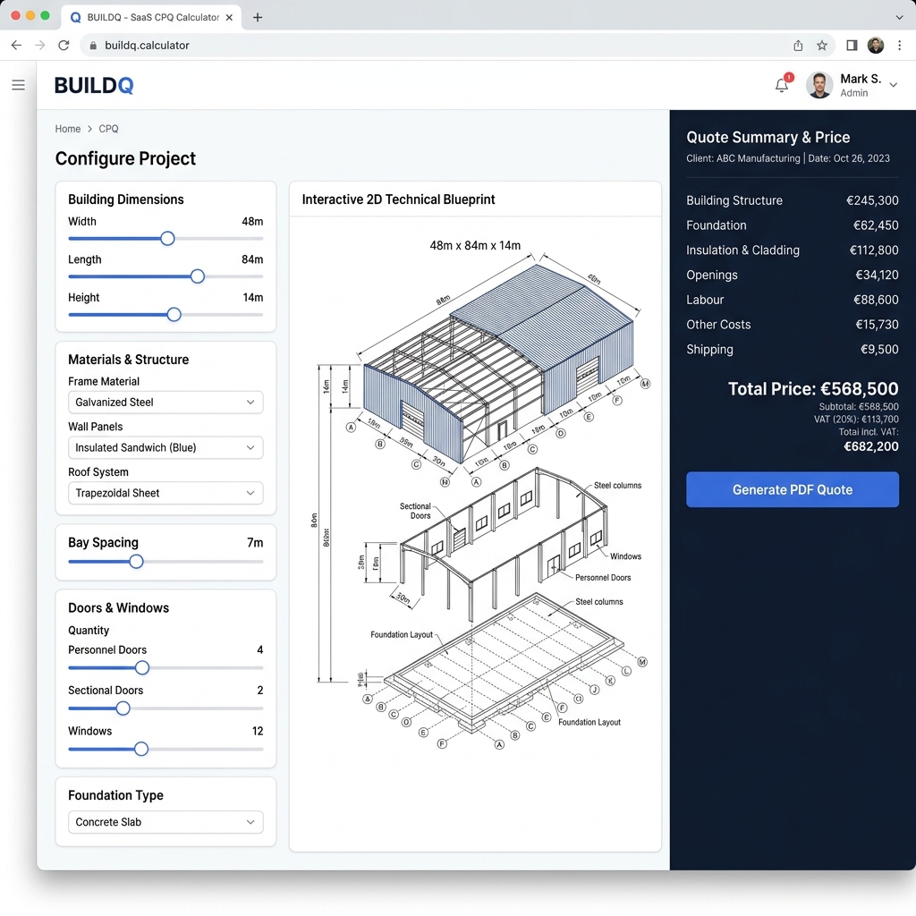Click the Width slider handle
Image resolution: width=916 pixels, height=916 pixels.
(x=167, y=238)
